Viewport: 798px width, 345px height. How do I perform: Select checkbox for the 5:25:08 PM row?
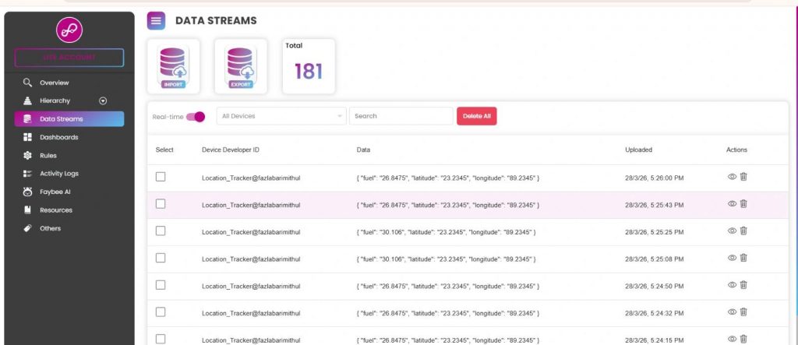[161, 258]
